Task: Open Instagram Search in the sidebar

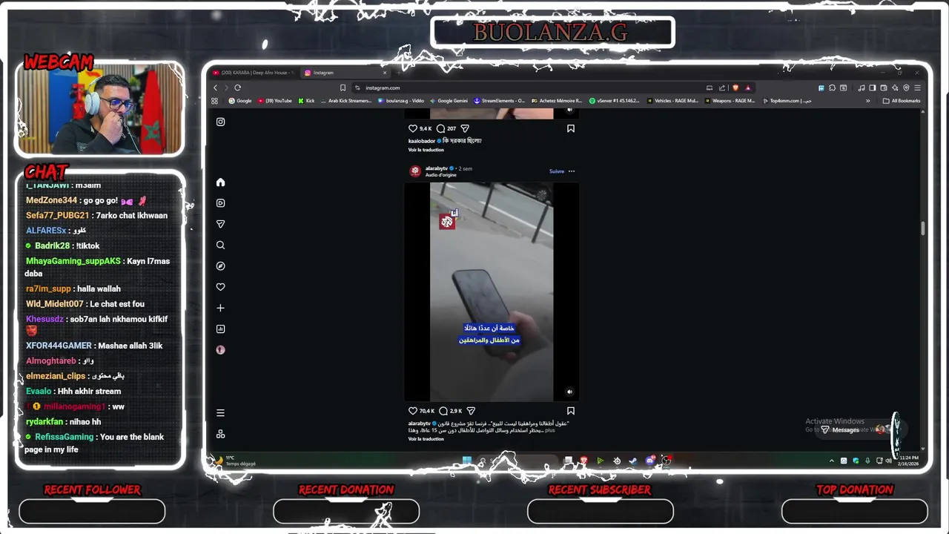Action: [x=220, y=245]
